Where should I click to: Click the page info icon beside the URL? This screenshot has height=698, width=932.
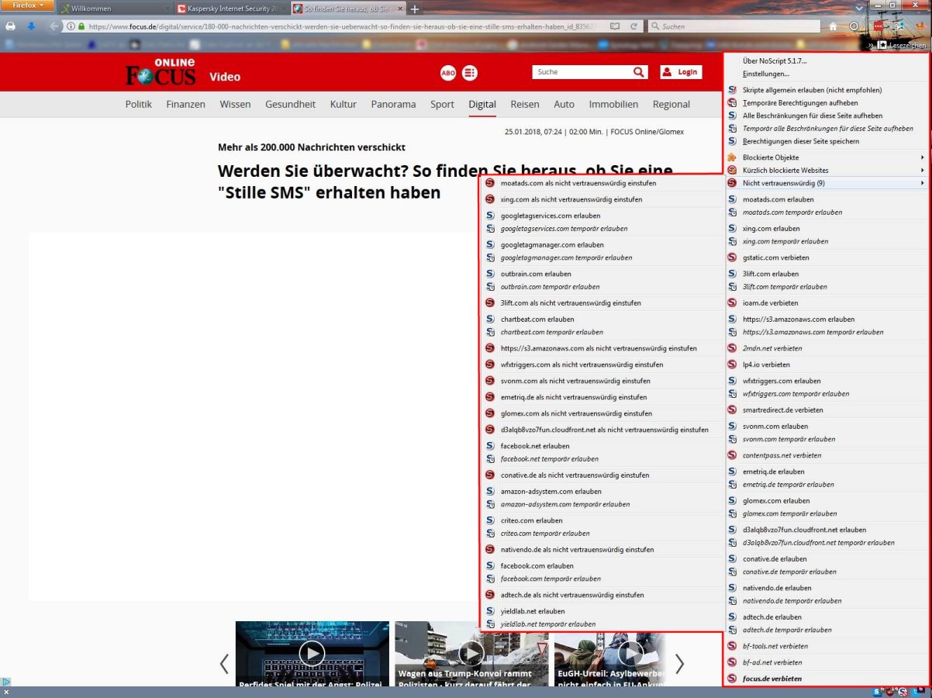click(70, 25)
